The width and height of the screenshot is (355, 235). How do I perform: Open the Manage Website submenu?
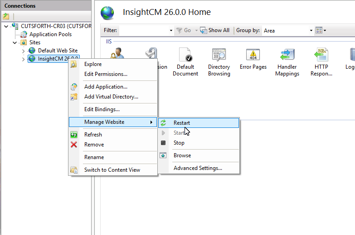[x=113, y=122]
